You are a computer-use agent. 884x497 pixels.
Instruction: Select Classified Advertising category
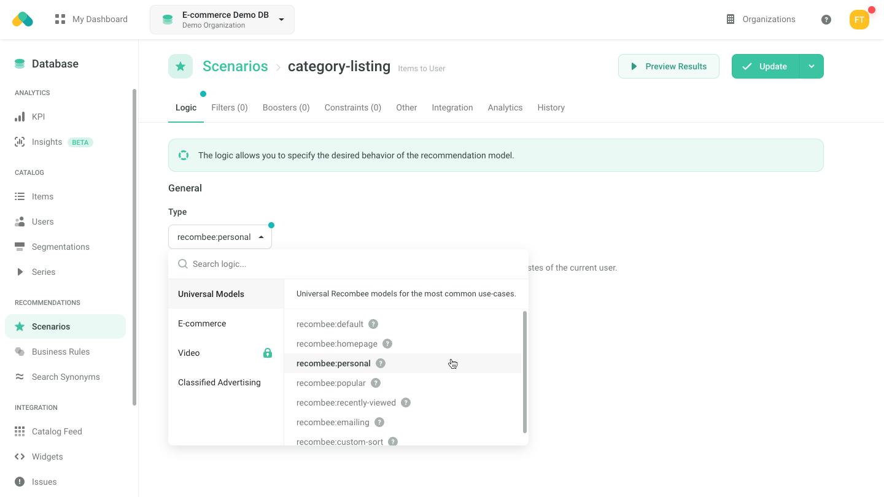coord(226,382)
